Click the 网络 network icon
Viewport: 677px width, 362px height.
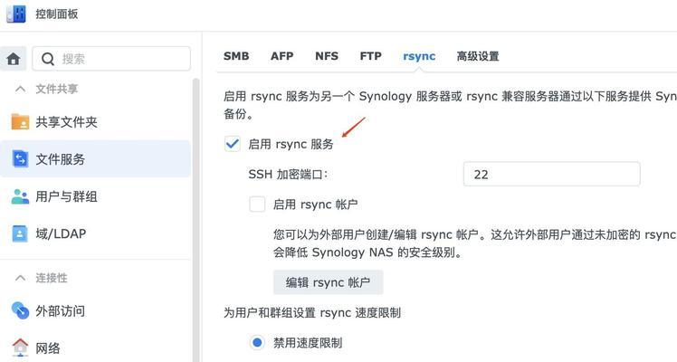point(20,348)
